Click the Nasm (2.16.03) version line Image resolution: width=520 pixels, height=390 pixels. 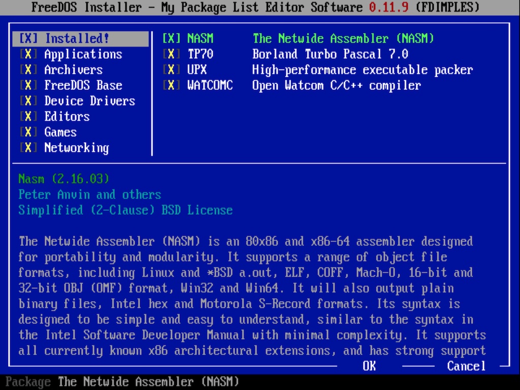[64, 179]
